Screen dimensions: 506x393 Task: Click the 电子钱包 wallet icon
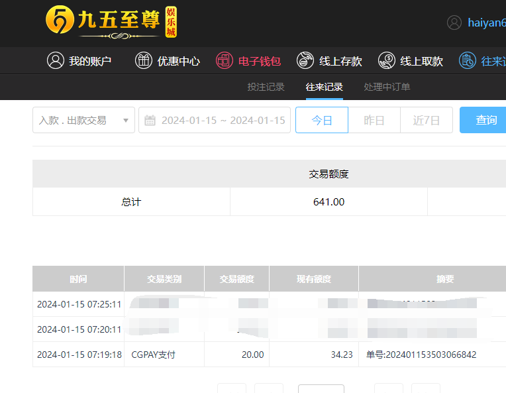tap(225, 60)
